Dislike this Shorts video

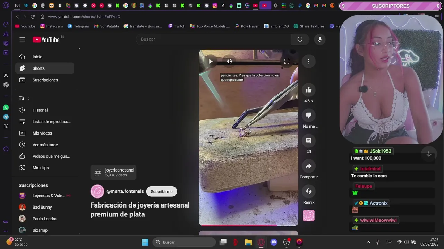click(x=309, y=116)
